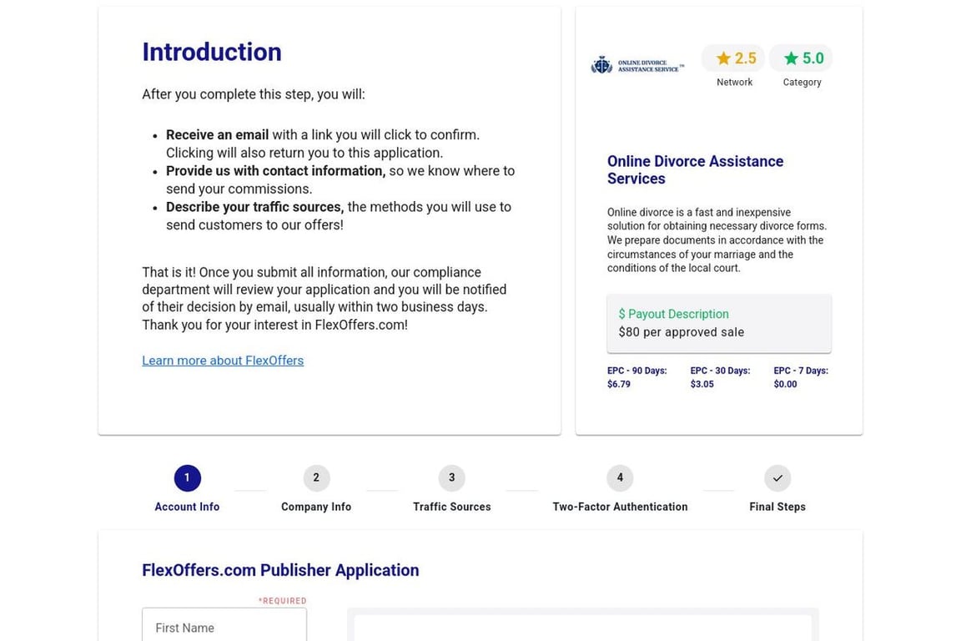
Task: Click the Two-Factor Authentication step label
Action: click(x=620, y=507)
